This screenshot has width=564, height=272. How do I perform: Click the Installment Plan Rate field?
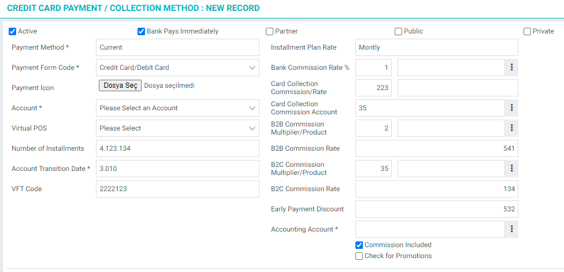437,47
